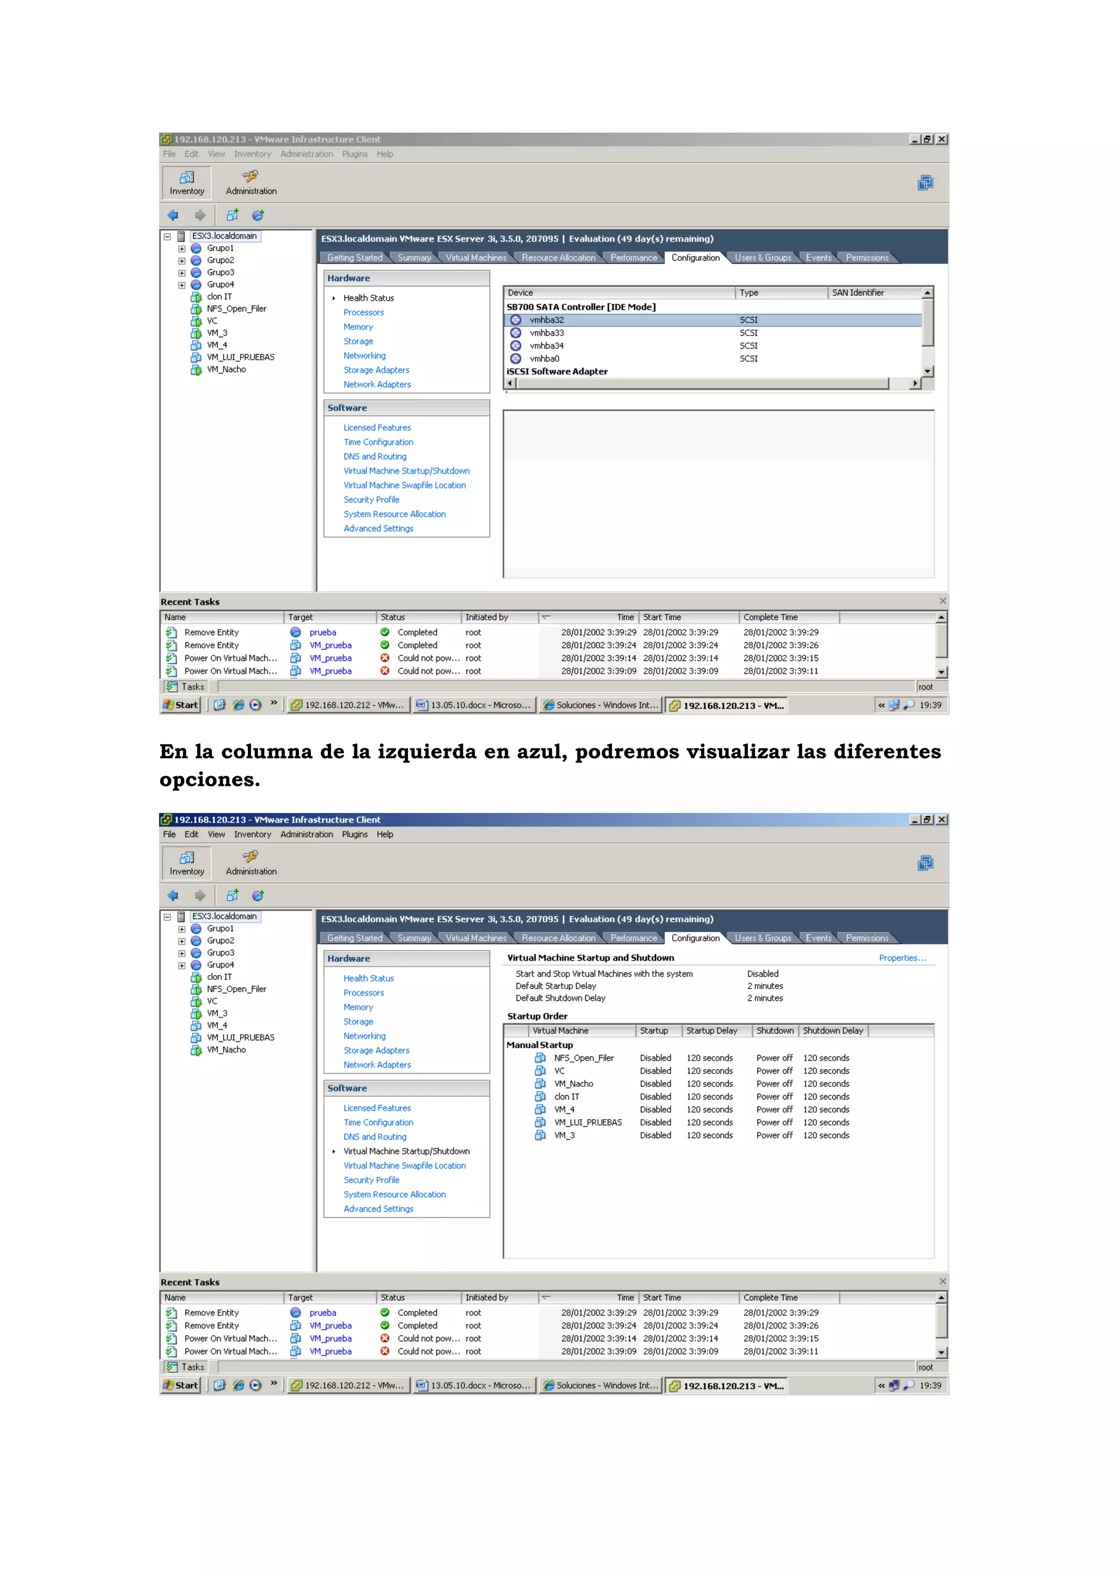Viewport: 1113px width, 1576px height.
Task: Open the Plugins menu in the lower window
Action: [x=354, y=834]
